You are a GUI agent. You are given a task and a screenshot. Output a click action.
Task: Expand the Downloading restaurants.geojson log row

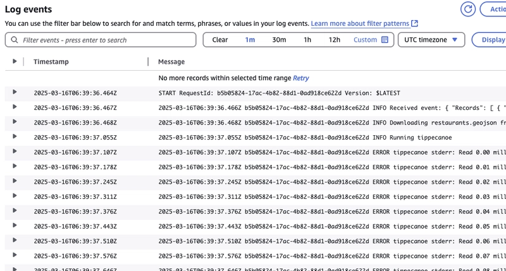[15, 121]
